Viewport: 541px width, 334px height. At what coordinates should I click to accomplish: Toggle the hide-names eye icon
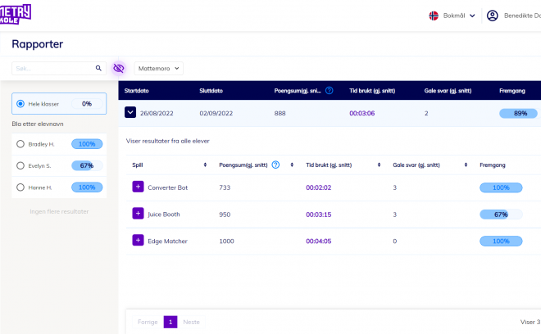pyautogui.click(x=118, y=68)
